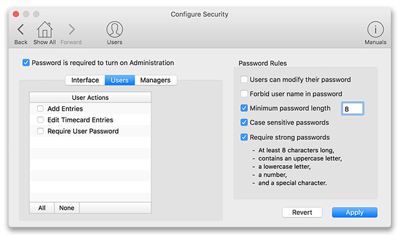Disable Case sensitive passwords
This screenshot has height=235, width=400.
coord(244,122)
